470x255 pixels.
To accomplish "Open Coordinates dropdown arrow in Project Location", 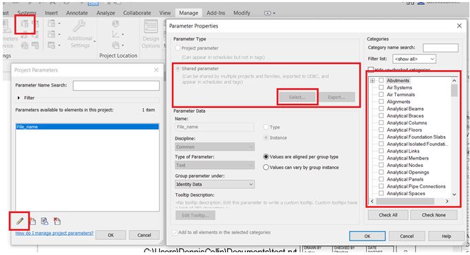I will click(x=122, y=34).
